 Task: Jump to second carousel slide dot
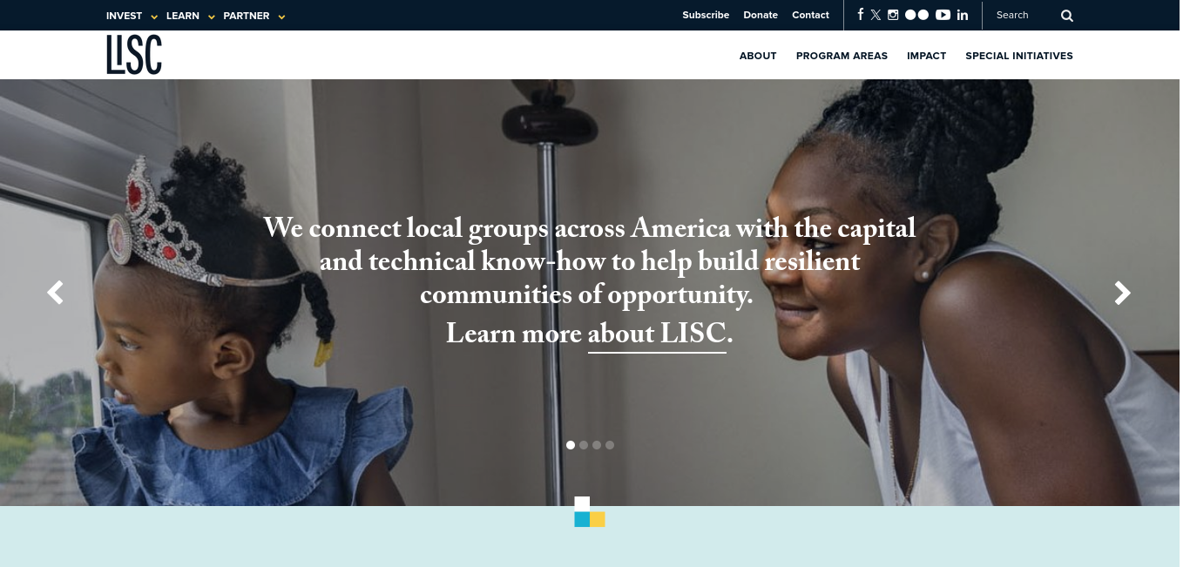(584, 445)
